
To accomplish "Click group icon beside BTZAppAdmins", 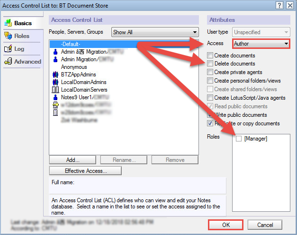I will click(x=55, y=75).
